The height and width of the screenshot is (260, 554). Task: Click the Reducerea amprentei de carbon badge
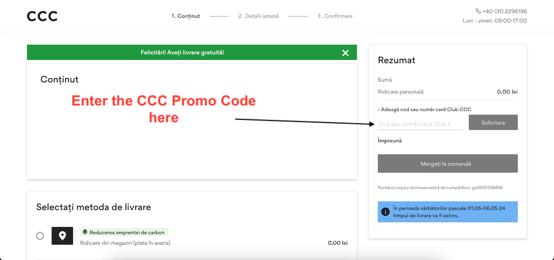click(124, 232)
